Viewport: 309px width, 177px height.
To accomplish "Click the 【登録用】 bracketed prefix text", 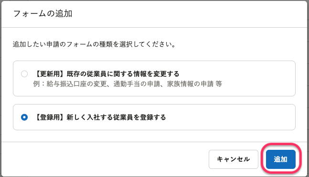I will click(x=50, y=117).
